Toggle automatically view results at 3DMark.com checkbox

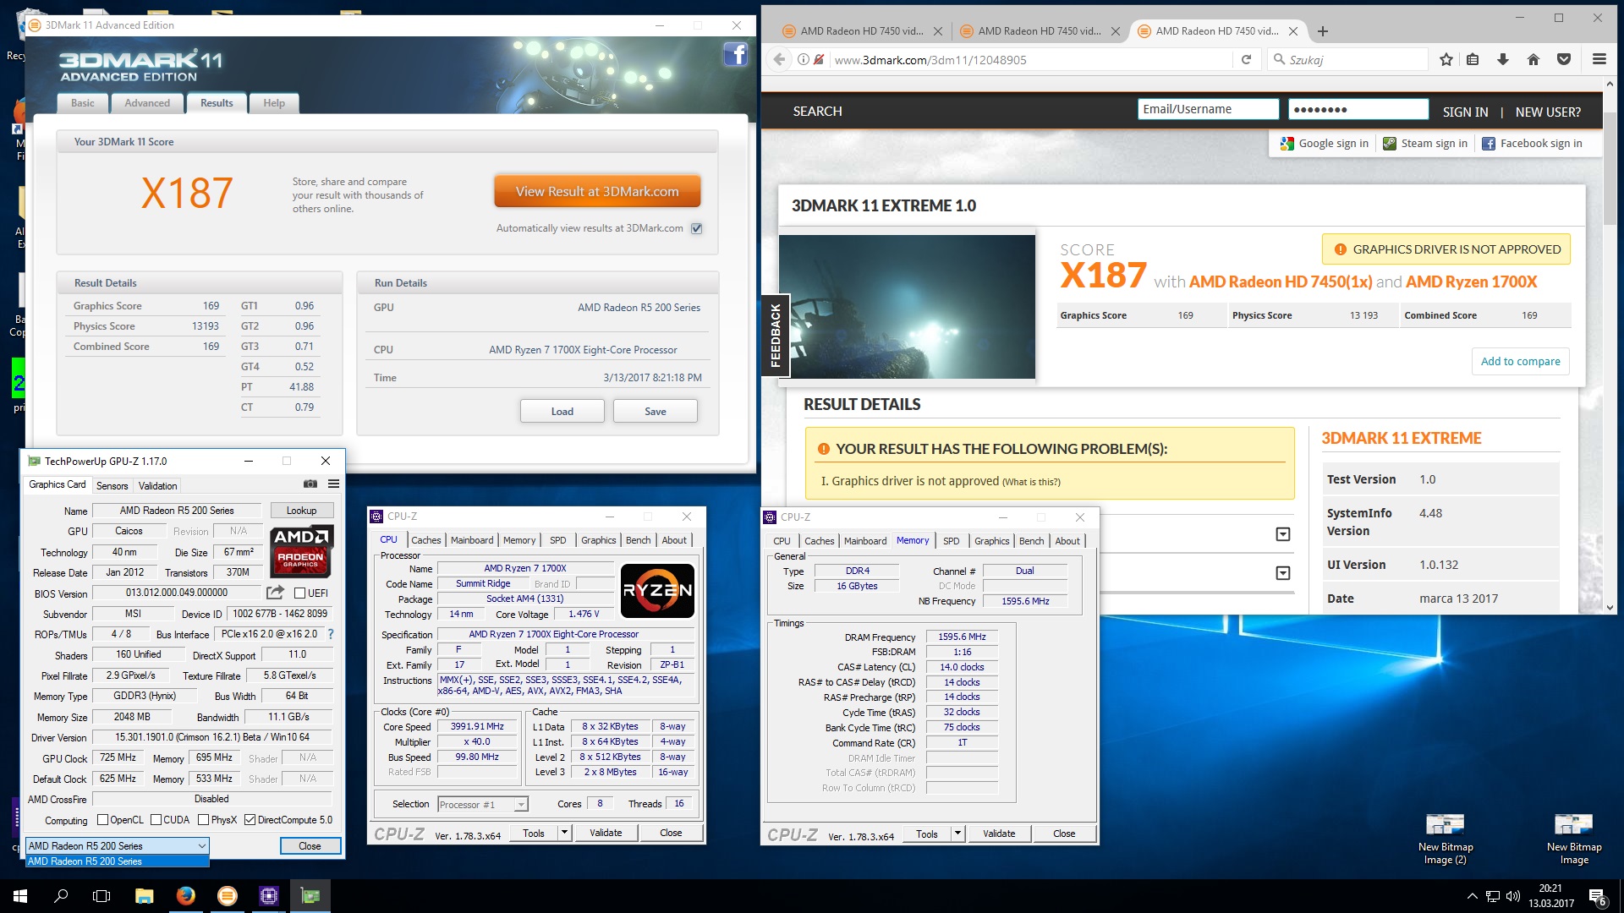pos(696,228)
